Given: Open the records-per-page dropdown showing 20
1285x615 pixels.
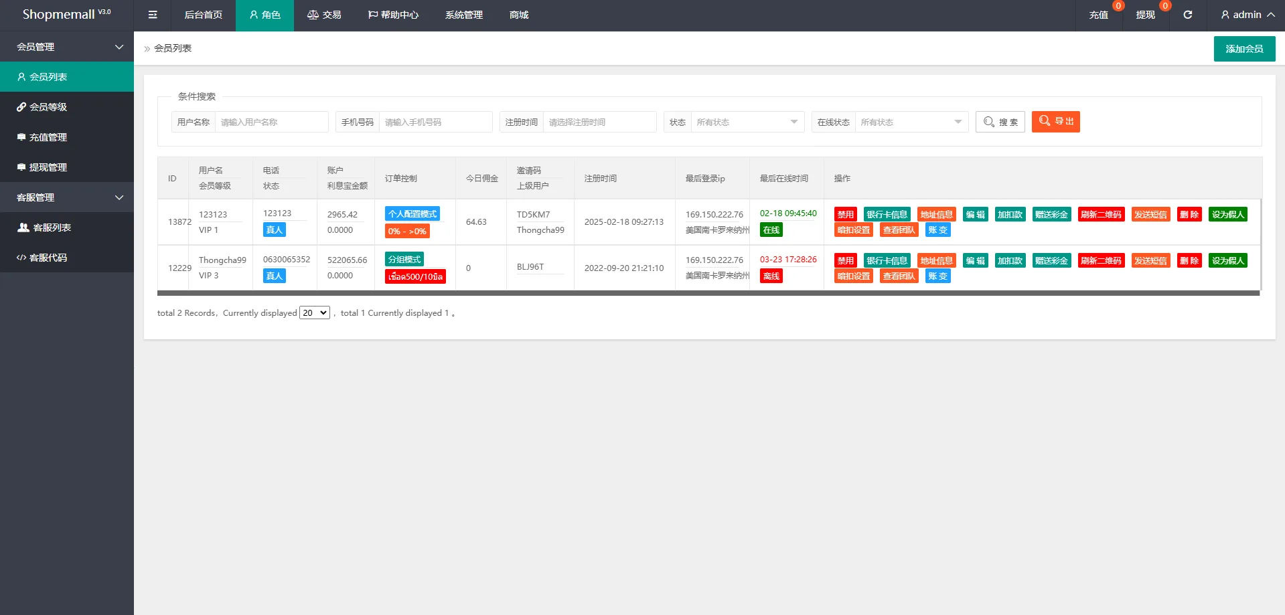Looking at the screenshot, I should point(314,313).
